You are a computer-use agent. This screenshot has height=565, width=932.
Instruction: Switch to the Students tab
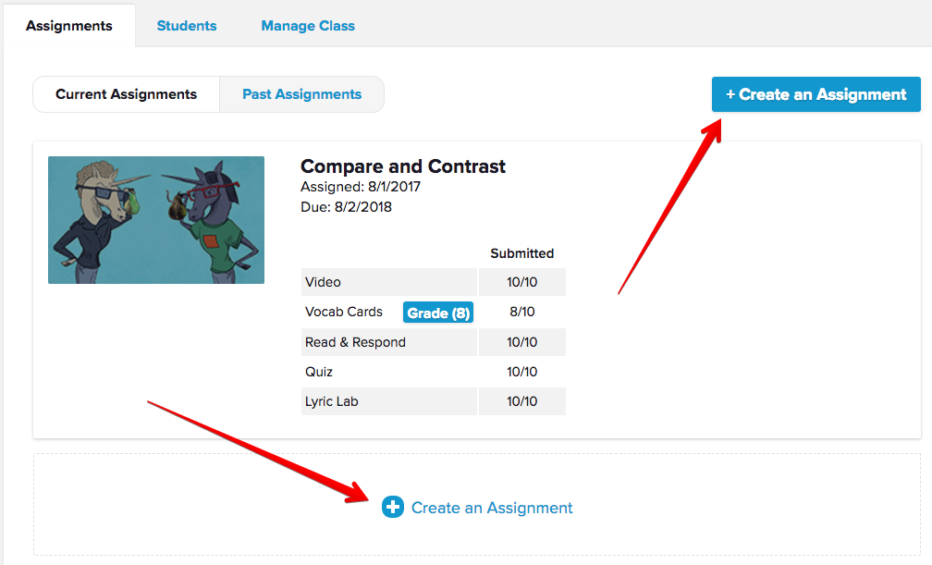[187, 26]
